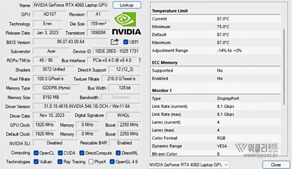Viewport: 292px width, 169px height.
Task: Click the BIOS Version field
Action: click(71, 42)
